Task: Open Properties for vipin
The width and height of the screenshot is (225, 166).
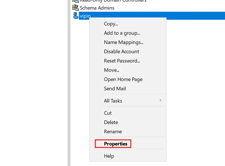Action: [114, 144]
